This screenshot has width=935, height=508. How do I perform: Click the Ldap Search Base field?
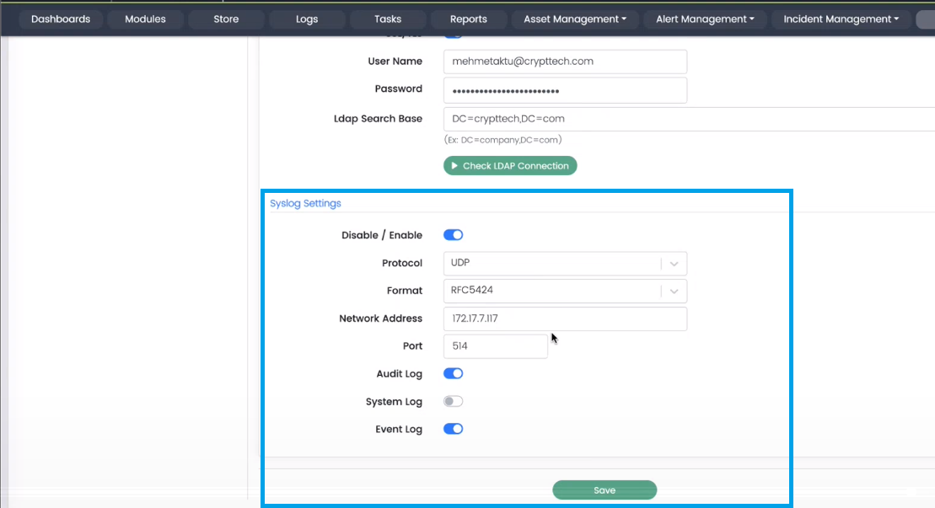point(687,119)
